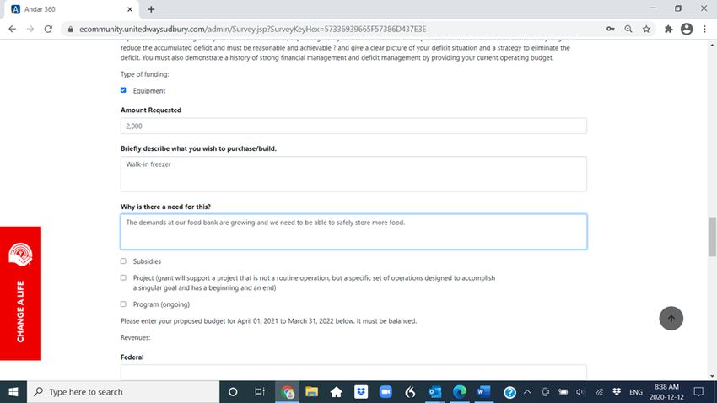Open the Chrome profile avatar
The image size is (717, 403).
point(687,29)
